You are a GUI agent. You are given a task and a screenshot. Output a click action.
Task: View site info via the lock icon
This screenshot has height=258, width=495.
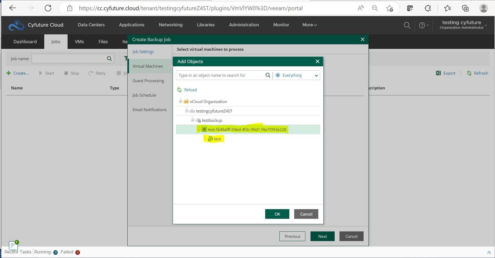click(70, 8)
